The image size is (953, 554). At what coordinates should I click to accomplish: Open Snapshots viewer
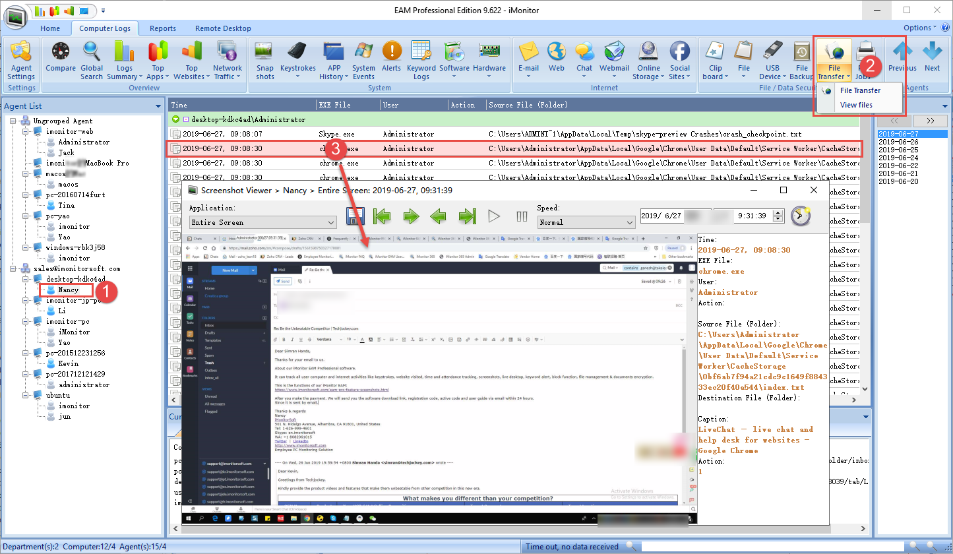tap(265, 60)
